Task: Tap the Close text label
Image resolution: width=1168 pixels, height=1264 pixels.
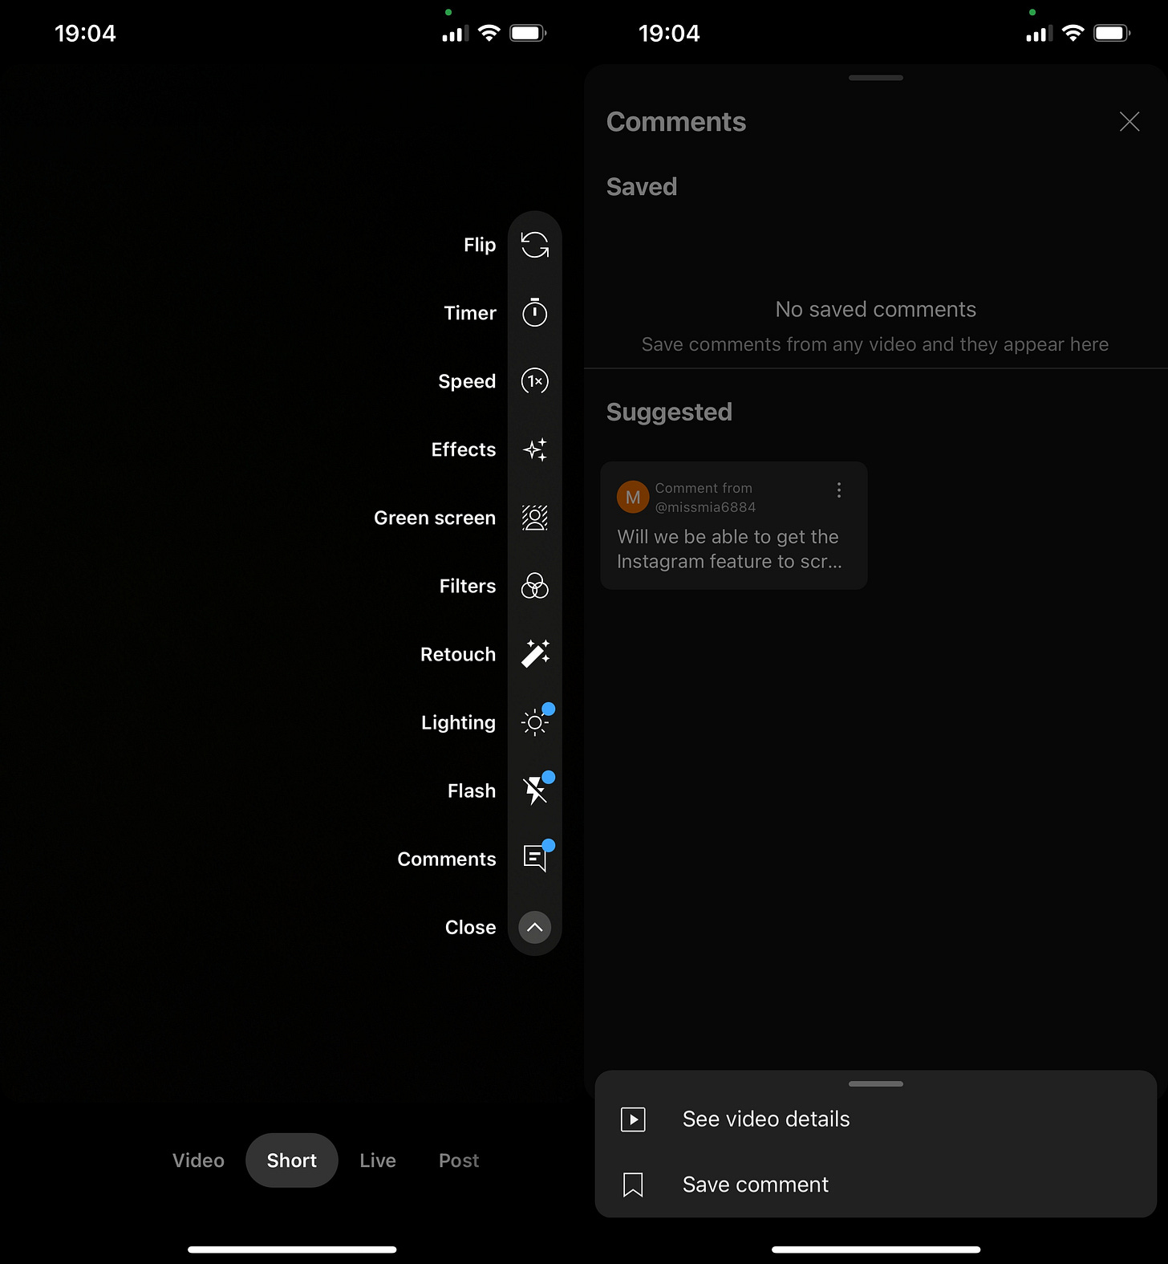Action: [x=470, y=927]
